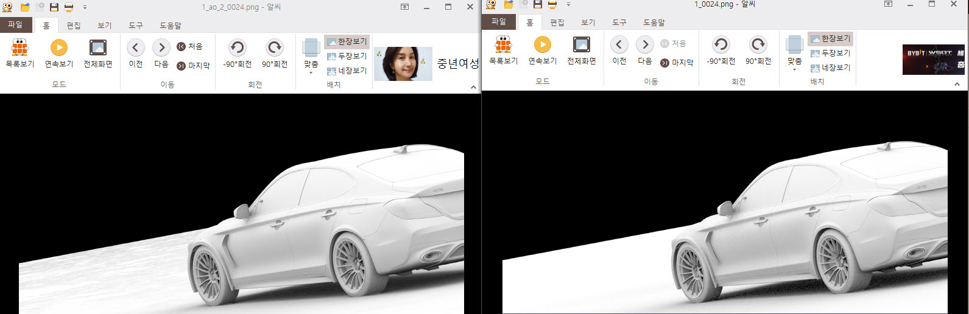
Task: Open 목록보기 list view in left window
Action: pos(20,53)
